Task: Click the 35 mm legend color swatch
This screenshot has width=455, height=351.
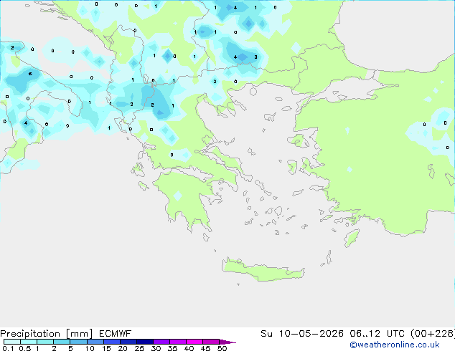Action: 177,342
